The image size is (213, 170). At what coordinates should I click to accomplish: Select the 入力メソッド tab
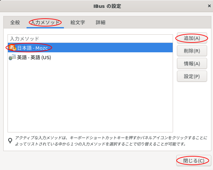(x=45, y=22)
